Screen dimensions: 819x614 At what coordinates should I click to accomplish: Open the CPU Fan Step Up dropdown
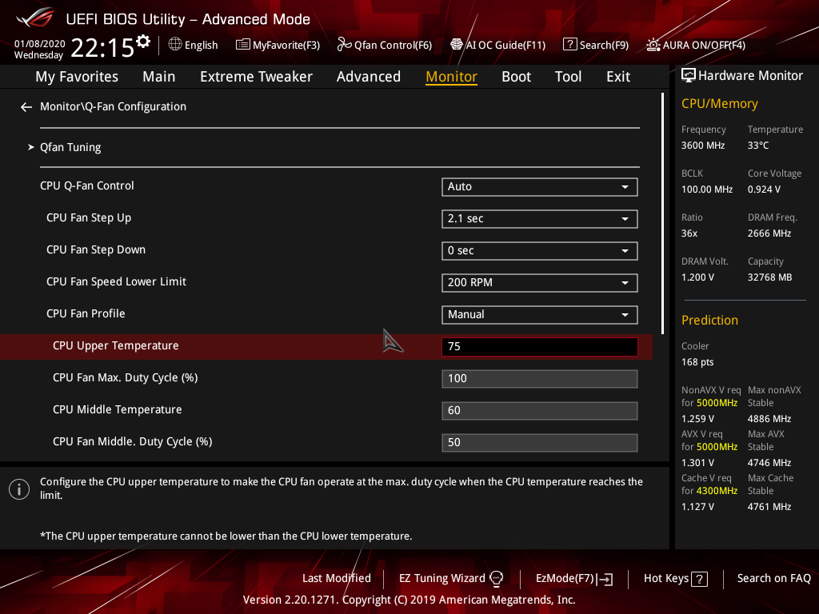pos(540,219)
